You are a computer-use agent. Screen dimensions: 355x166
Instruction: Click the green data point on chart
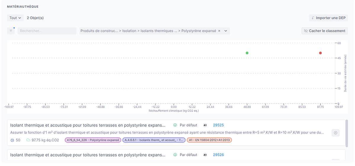[247, 53]
